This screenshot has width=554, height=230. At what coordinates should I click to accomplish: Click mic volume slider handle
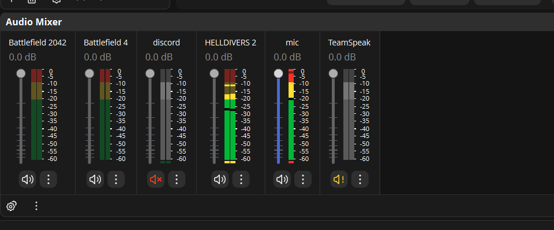278,73
